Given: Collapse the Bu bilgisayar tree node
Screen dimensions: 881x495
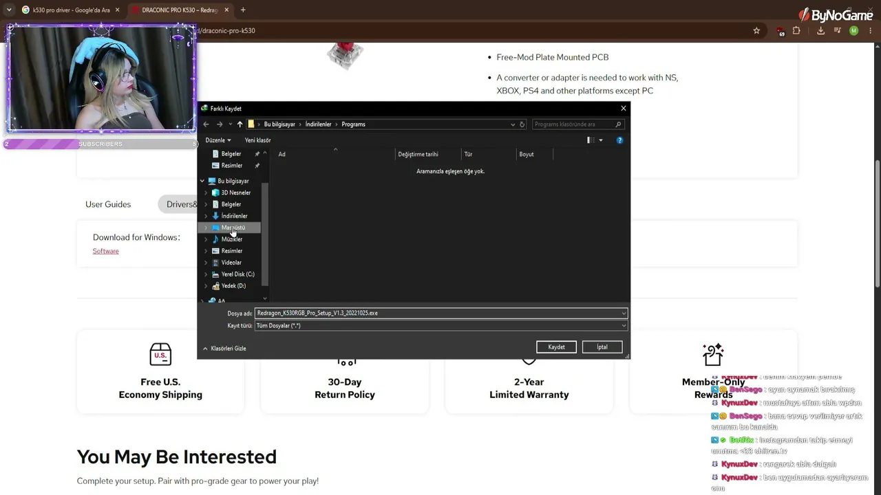Looking at the screenshot, I should [202, 181].
